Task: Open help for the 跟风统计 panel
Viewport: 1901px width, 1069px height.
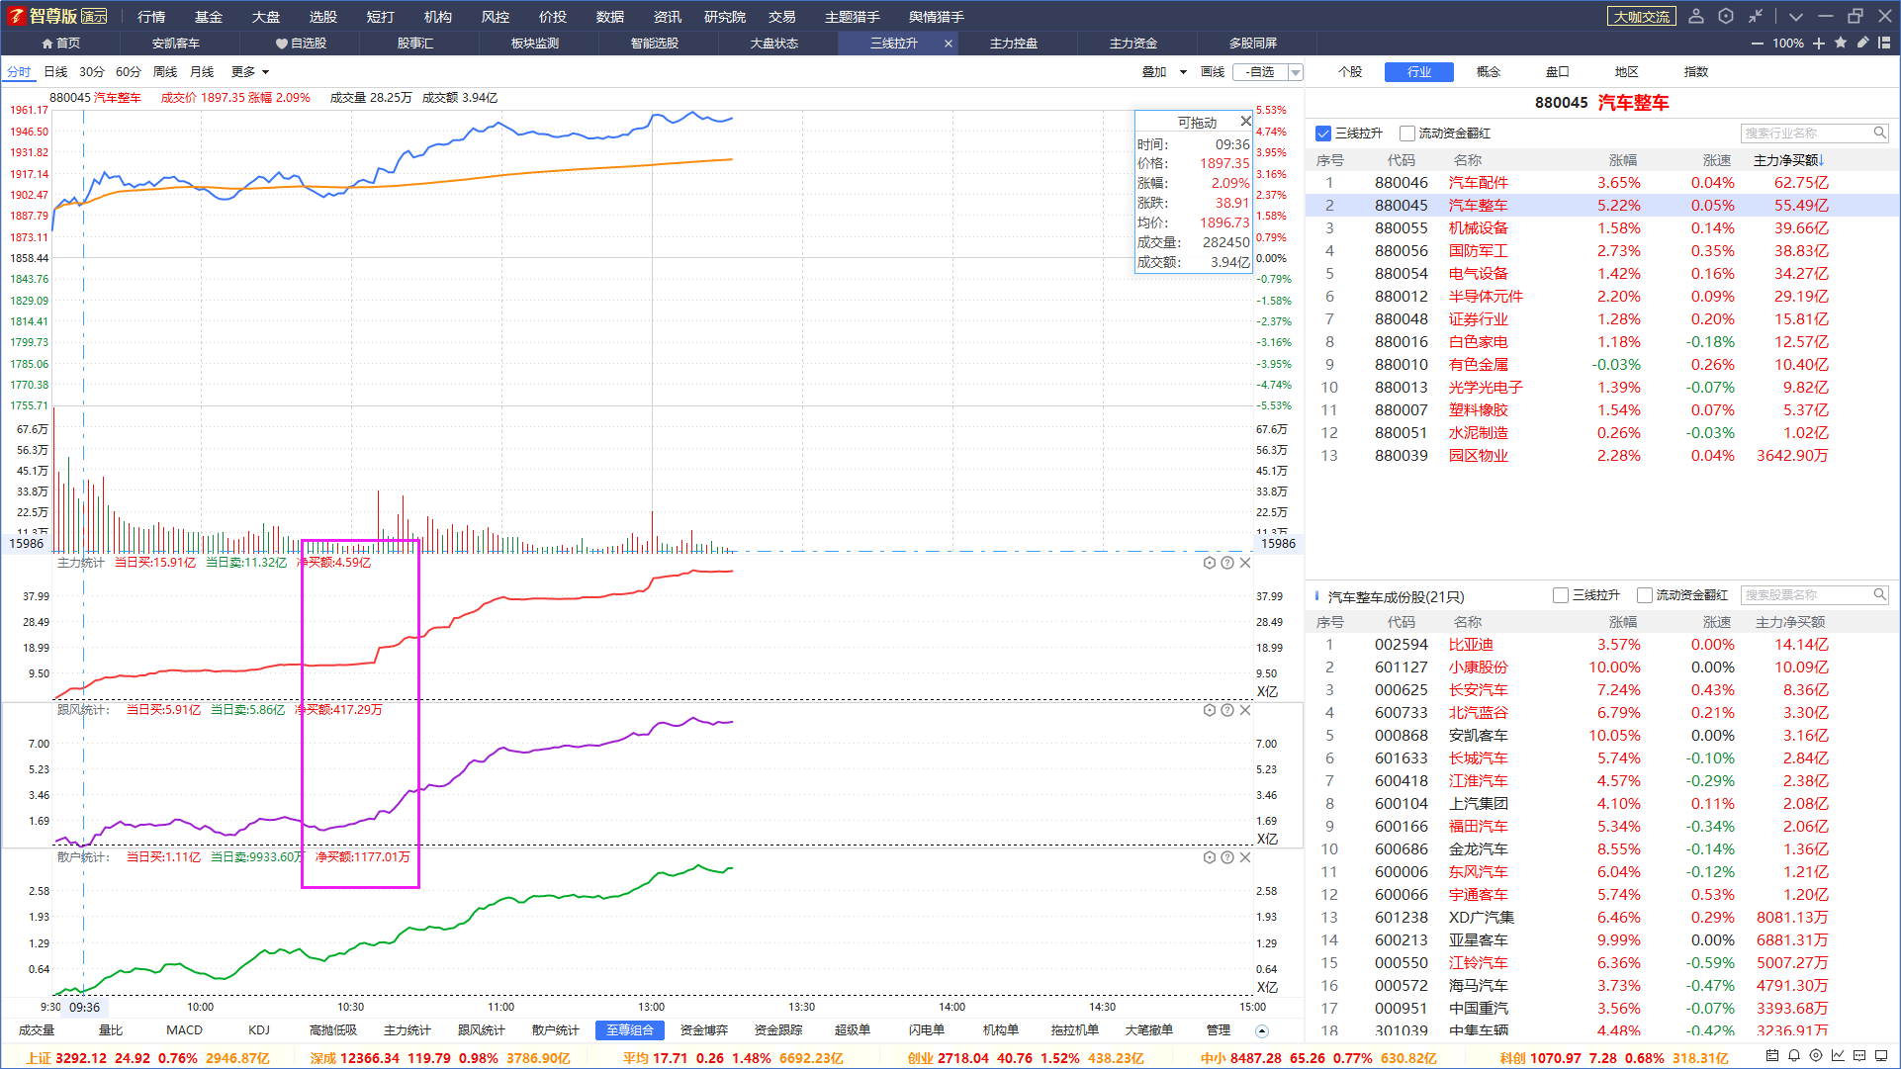Action: click(x=1227, y=710)
